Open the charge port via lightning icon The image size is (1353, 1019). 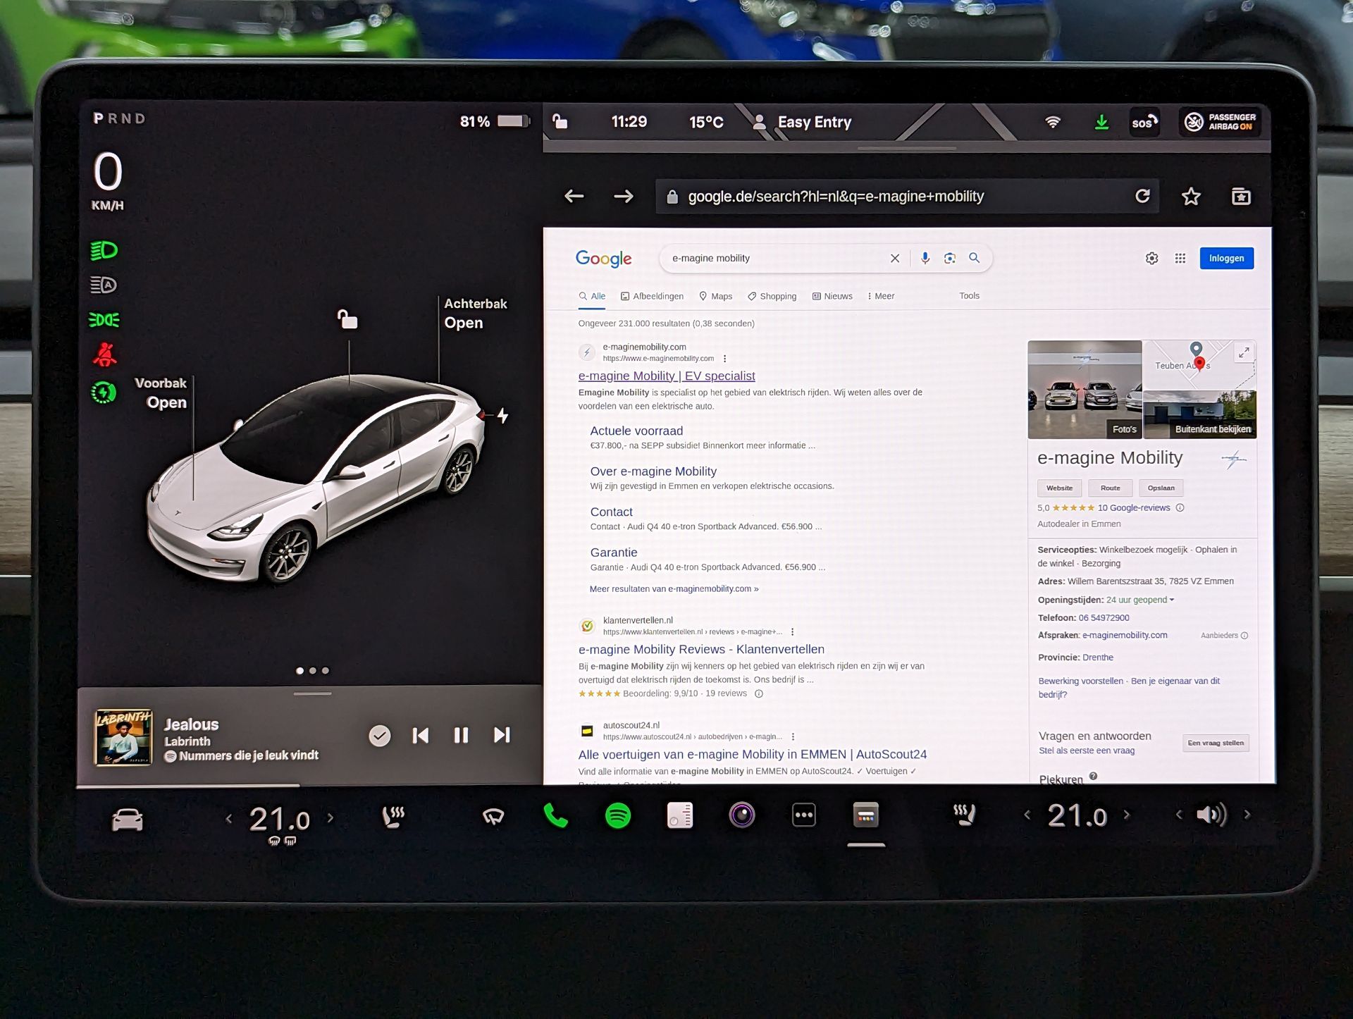[502, 416]
